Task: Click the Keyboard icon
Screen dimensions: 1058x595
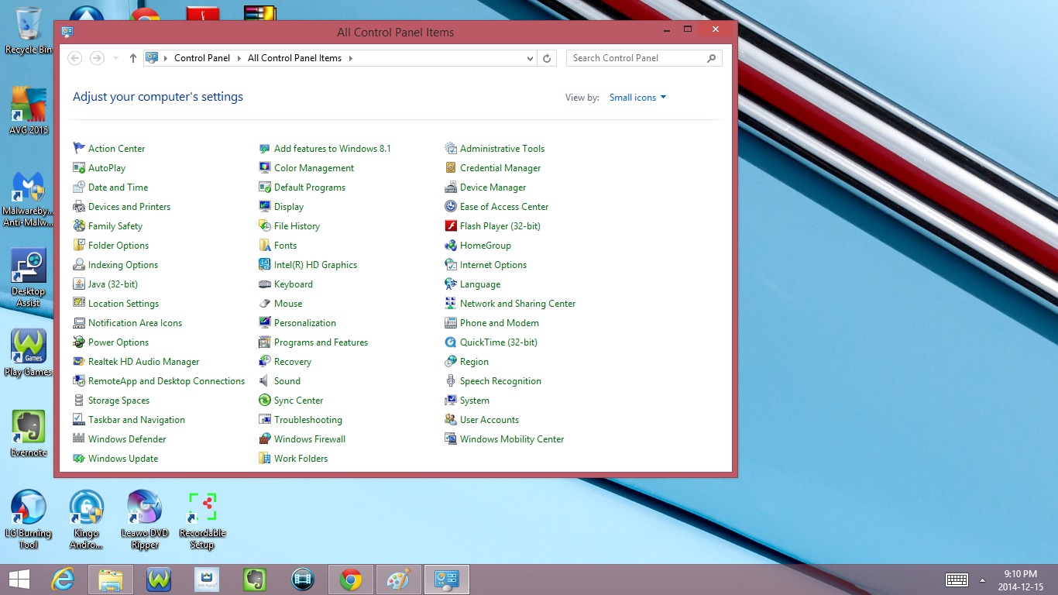Action: tap(265, 284)
